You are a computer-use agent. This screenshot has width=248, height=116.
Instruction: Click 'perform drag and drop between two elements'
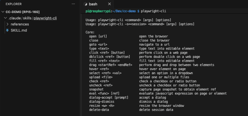pyautogui.click(x=177, y=65)
